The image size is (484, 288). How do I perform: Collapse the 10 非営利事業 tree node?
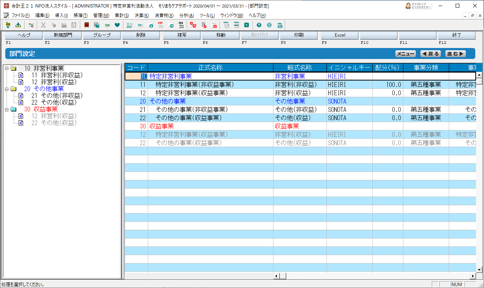6,68
